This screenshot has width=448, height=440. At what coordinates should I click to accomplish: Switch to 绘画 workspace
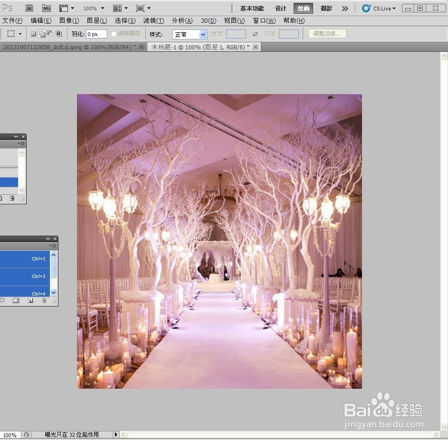(x=303, y=9)
